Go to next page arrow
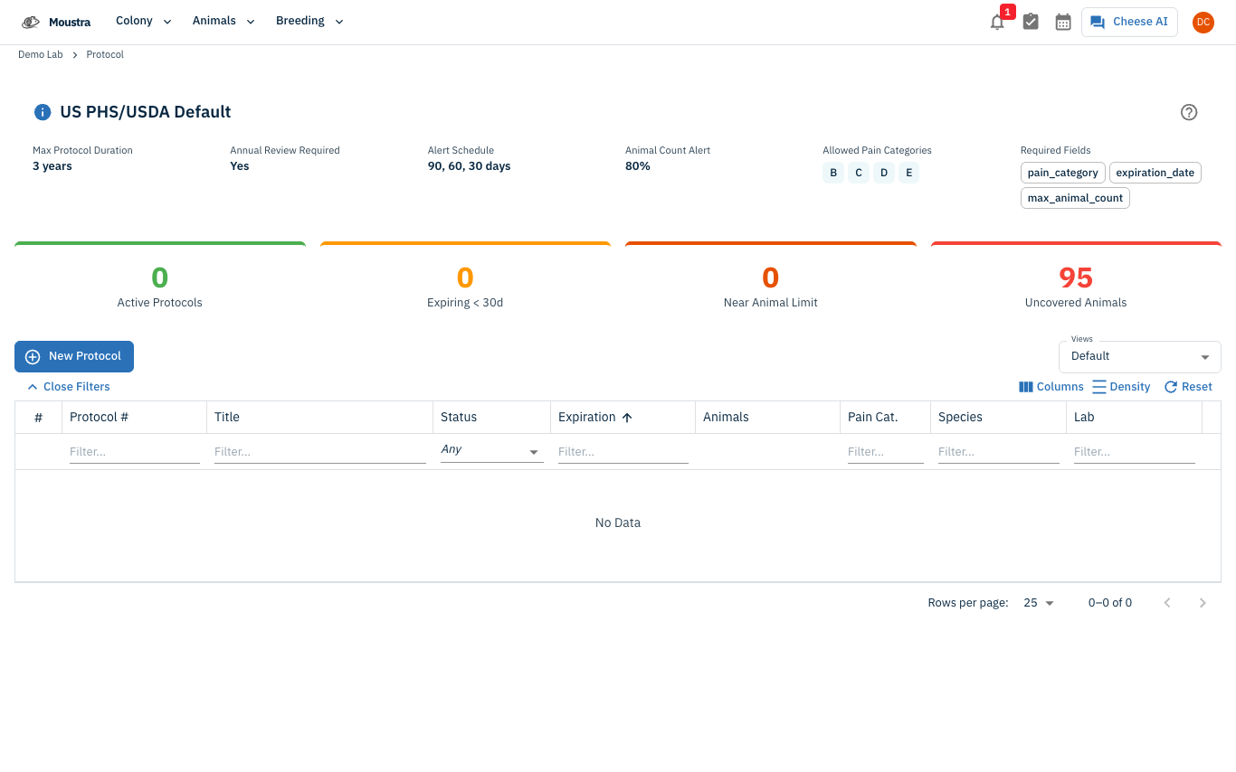The image size is (1236, 772). (1203, 603)
